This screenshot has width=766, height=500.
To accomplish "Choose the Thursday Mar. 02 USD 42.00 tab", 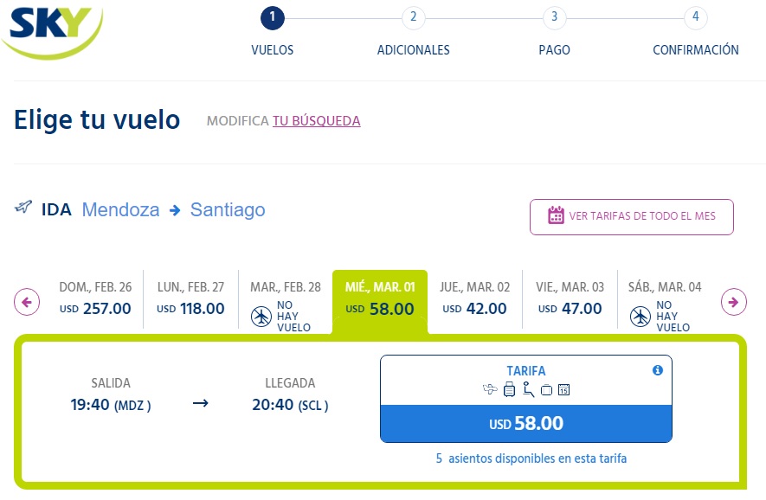I will 475,298.
